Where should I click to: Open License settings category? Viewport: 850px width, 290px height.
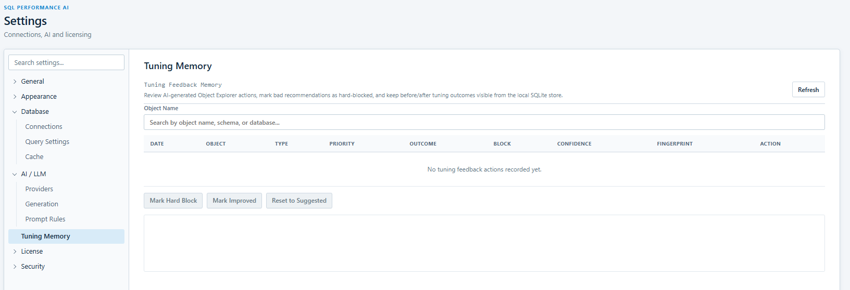tap(32, 252)
